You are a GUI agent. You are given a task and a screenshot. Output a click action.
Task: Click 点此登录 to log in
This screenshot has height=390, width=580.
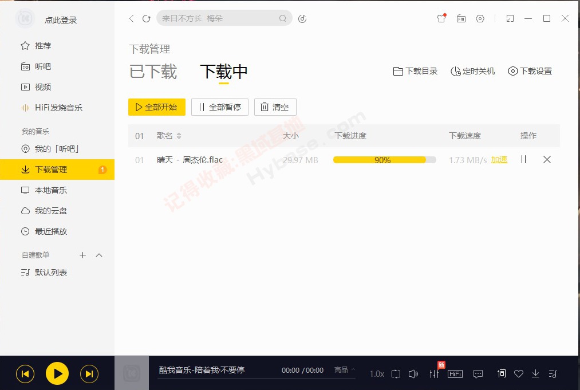point(61,21)
